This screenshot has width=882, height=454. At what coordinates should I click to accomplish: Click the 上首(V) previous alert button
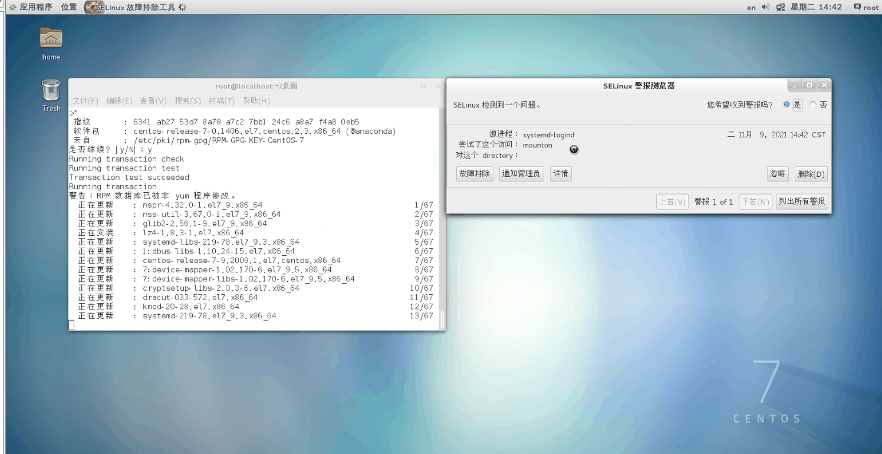pyautogui.click(x=672, y=202)
